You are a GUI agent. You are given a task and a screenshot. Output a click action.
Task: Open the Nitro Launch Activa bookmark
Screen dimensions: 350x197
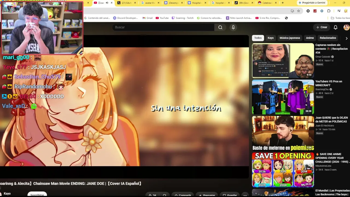click(239, 18)
